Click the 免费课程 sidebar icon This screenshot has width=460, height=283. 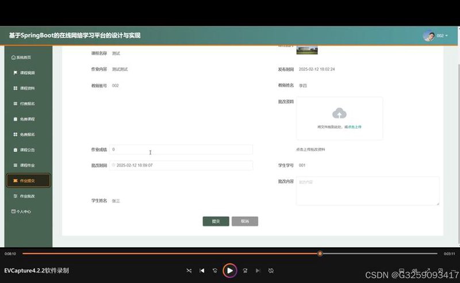pos(16,119)
